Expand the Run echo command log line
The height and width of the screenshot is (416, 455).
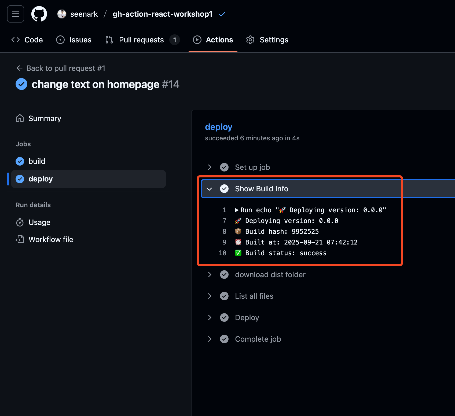point(237,210)
